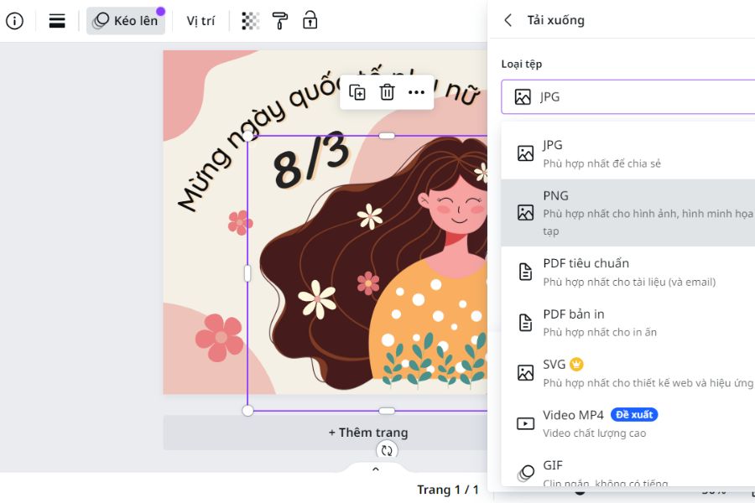Open the Vị trí position panel

(x=200, y=21)
